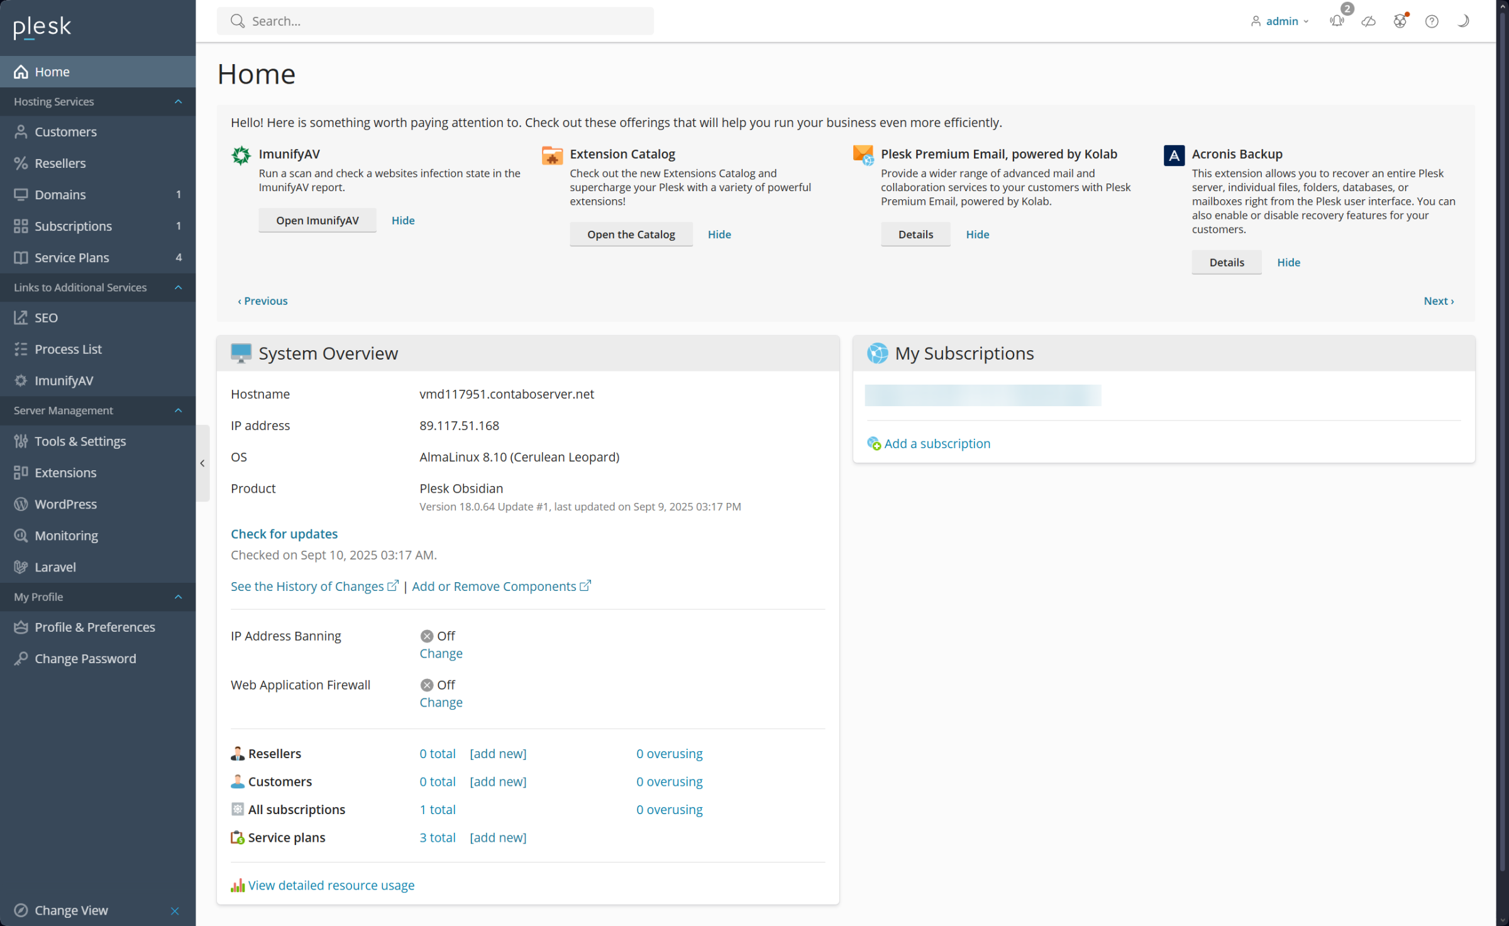Toggle dark mode moon icon
The image size is (1509, 926).
click(1463, 21)
